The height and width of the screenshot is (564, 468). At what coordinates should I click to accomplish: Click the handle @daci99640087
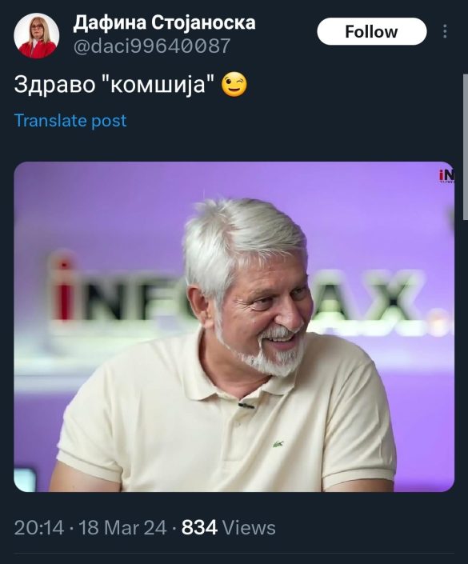151,46
